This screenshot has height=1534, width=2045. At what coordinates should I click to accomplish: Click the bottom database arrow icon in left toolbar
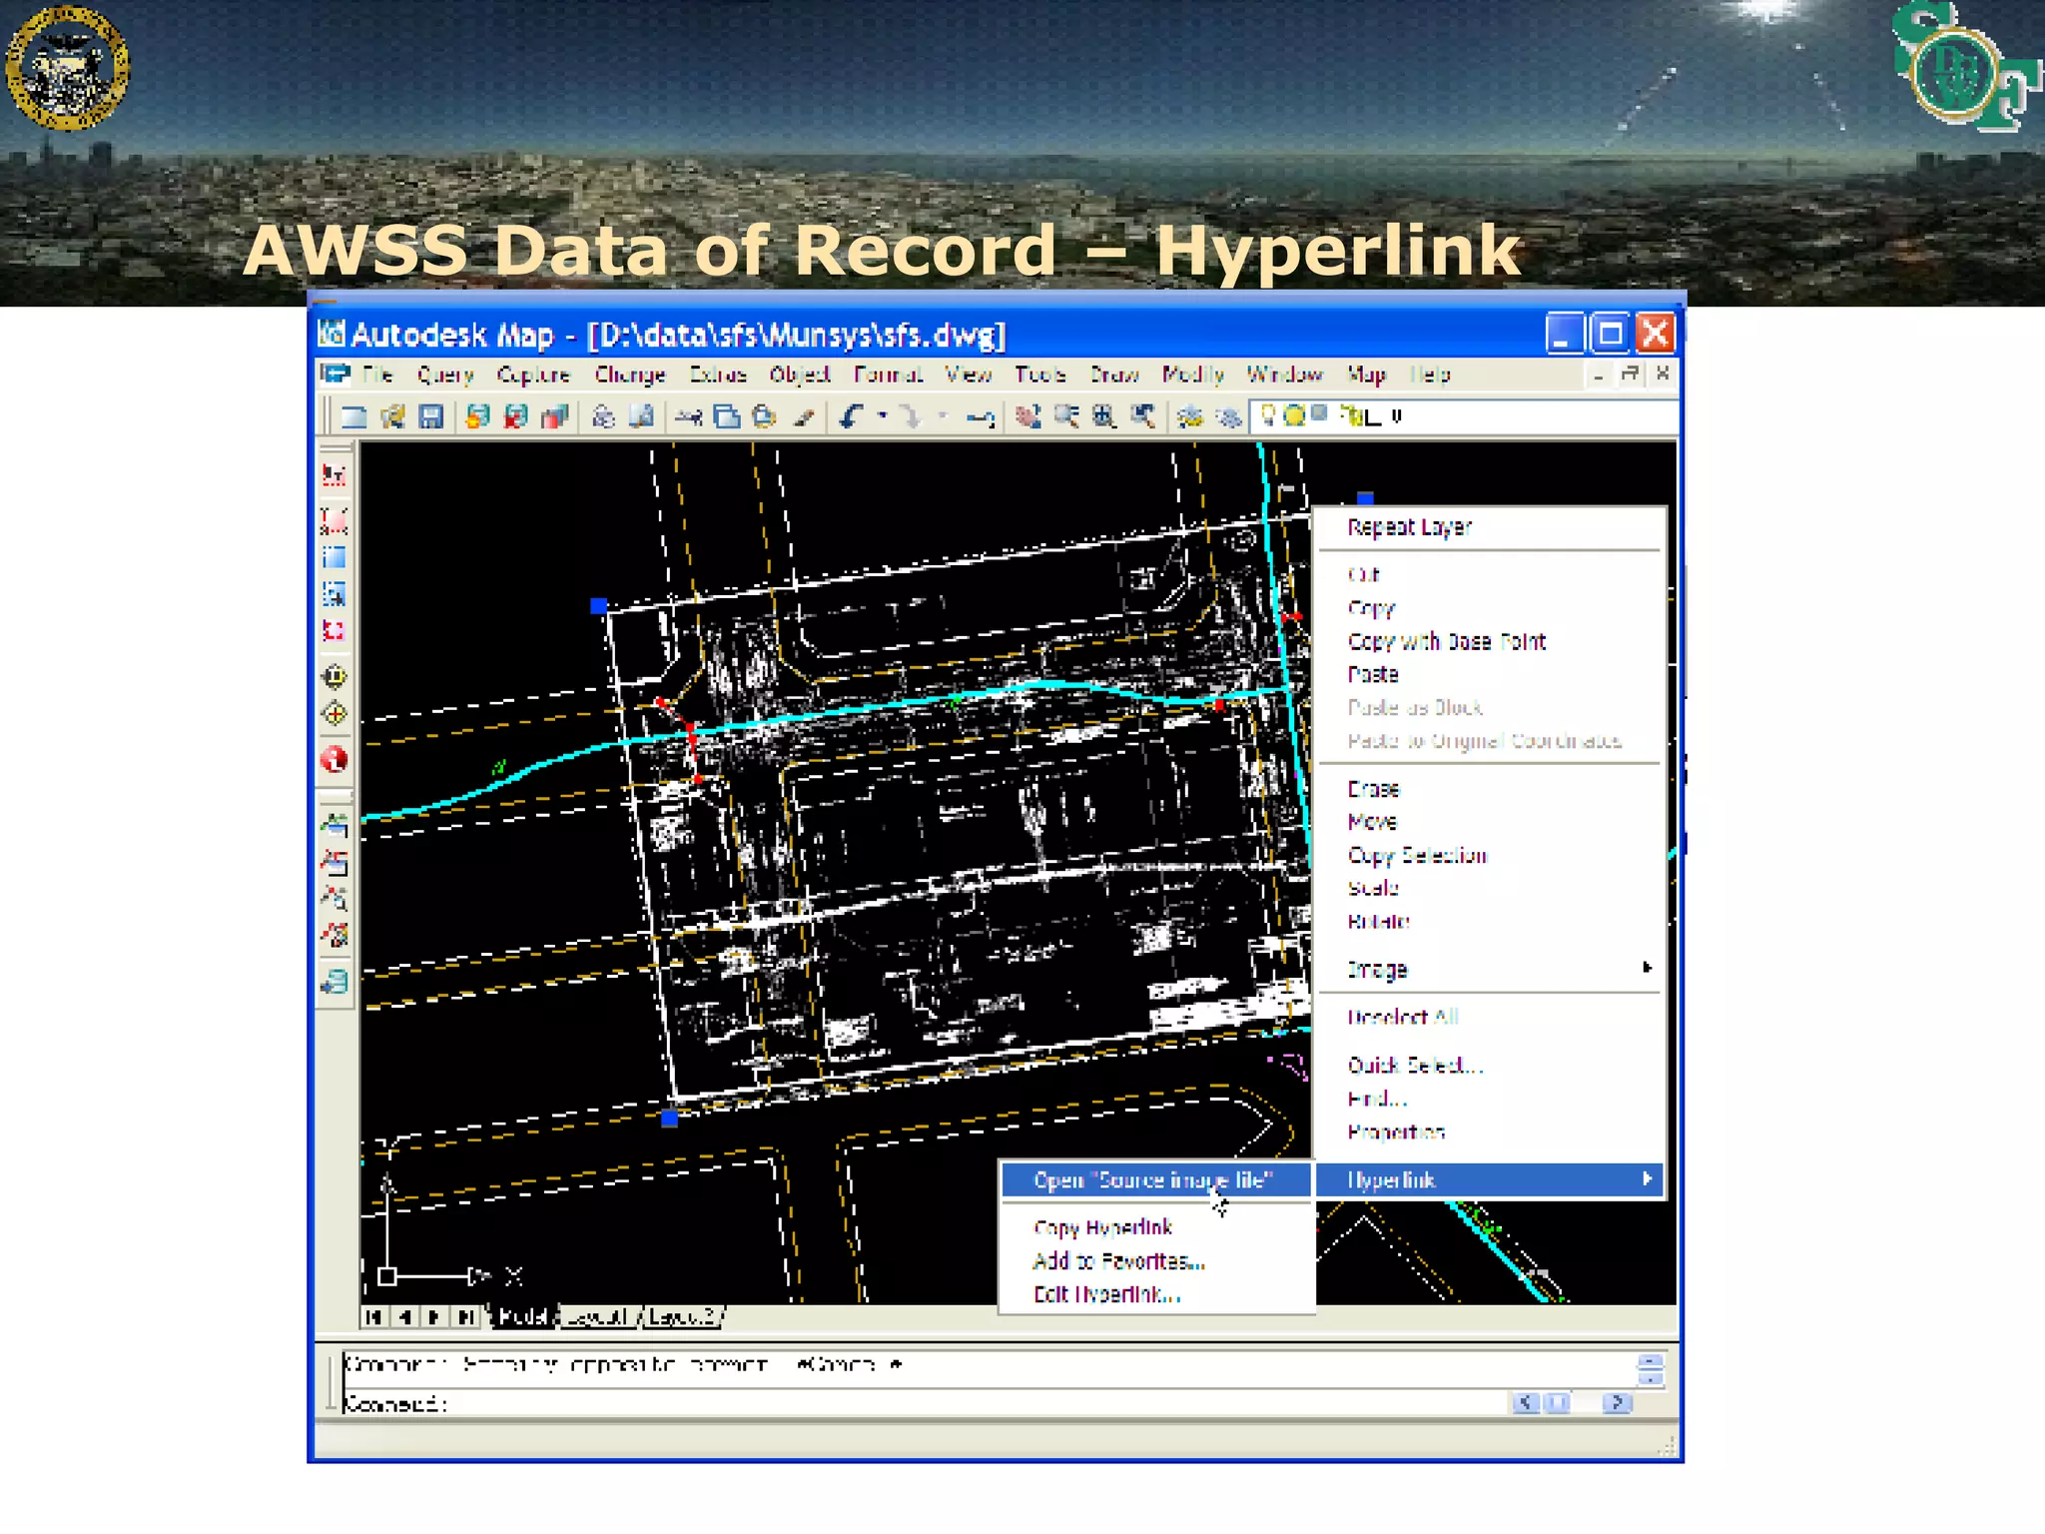click(335, 983)
